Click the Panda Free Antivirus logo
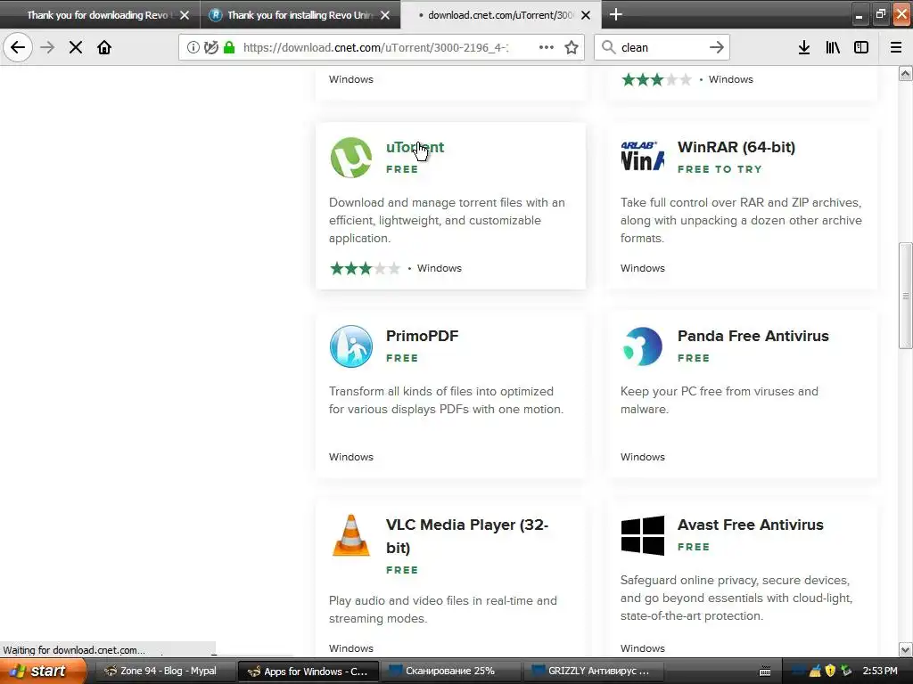The image size is (913, 684). tap(642, 346)
